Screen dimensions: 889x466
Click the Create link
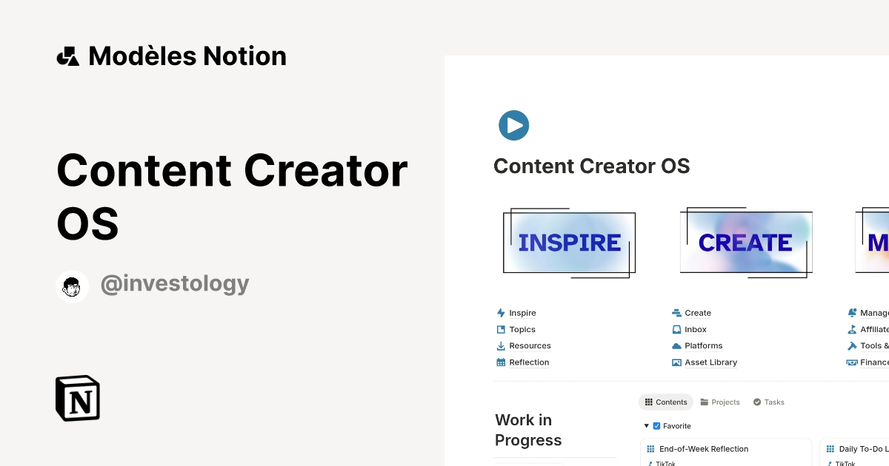697,312
